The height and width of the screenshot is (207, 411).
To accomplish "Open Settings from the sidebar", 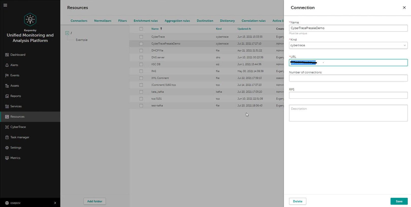I will point(30,148).
